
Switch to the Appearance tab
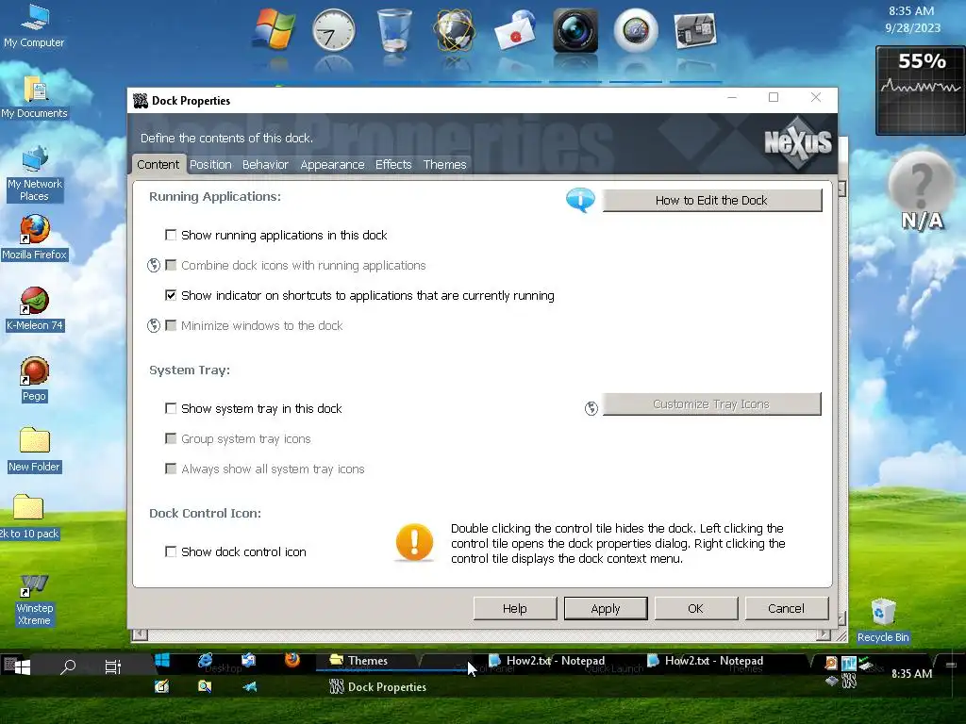(x=333, y=164)
